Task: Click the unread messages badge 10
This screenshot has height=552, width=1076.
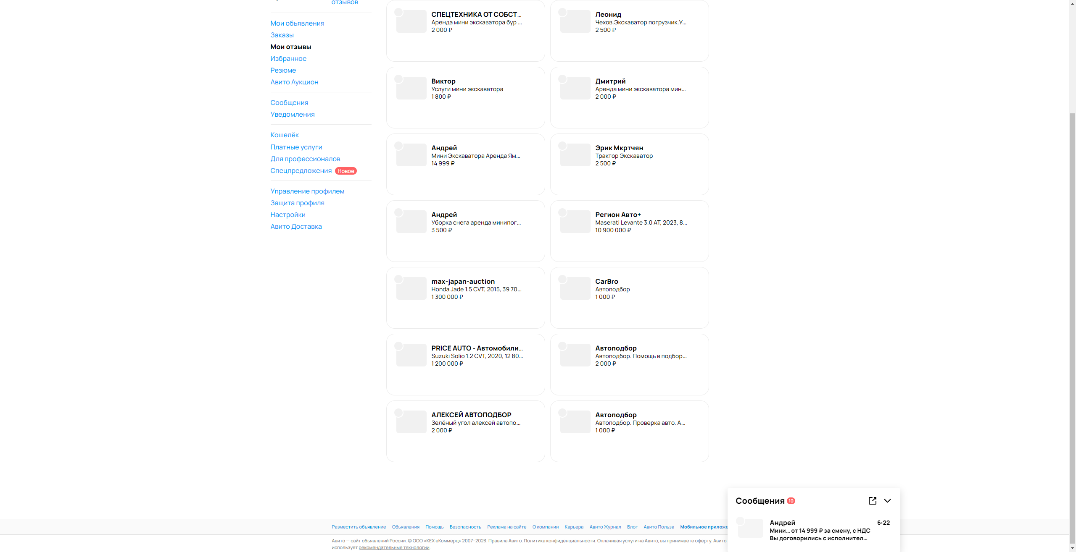Action: click(791, 501)
